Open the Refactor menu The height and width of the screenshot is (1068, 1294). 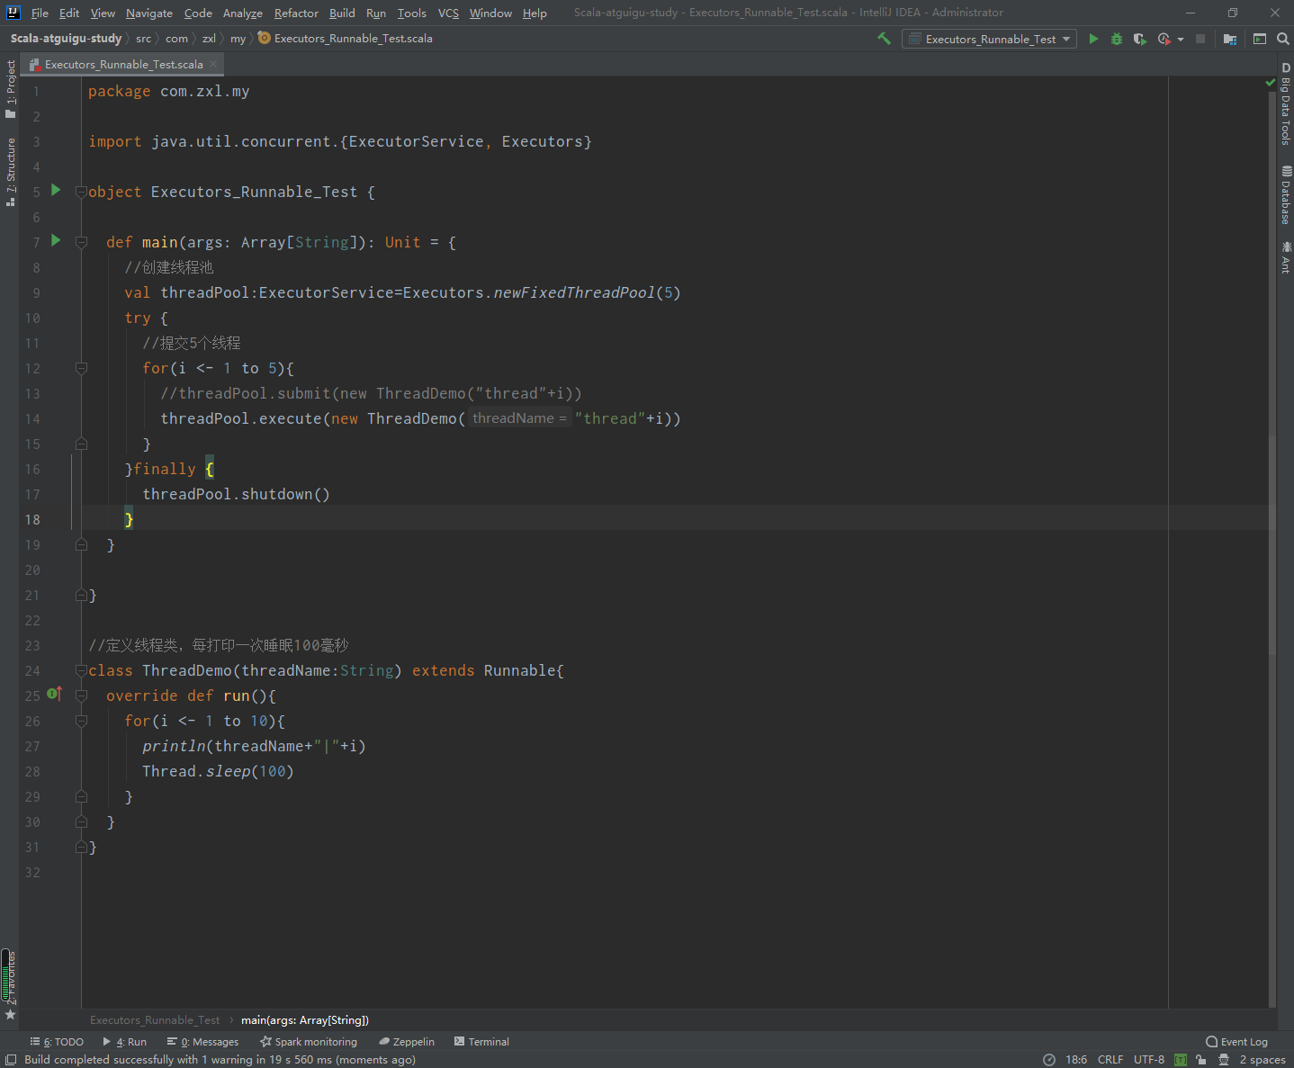coord(296,13)
